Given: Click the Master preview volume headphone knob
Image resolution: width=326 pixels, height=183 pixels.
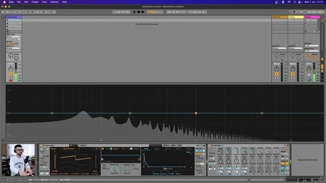Looking at the screenshot, I should [x=309, y=79].
